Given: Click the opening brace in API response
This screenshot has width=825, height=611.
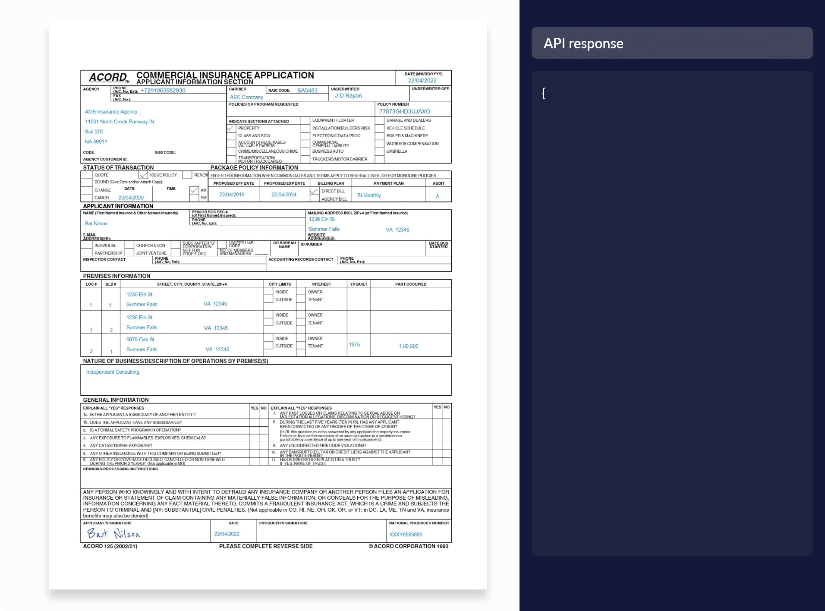Looking at the screenshot, I should click(x=544, y=93).
